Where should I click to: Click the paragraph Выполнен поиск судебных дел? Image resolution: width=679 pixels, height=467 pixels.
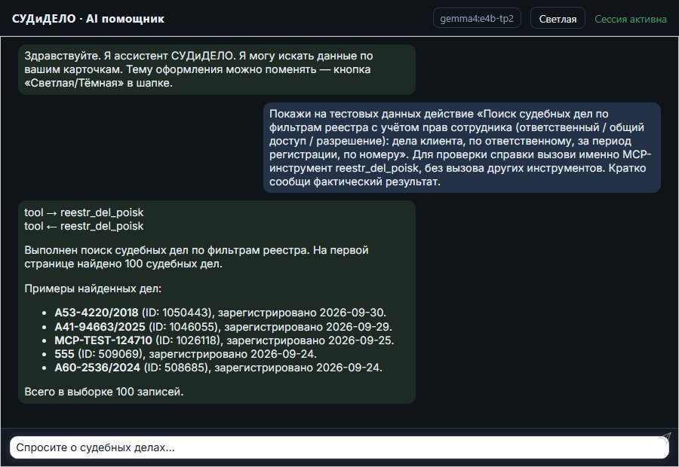[x=197, y=257]
